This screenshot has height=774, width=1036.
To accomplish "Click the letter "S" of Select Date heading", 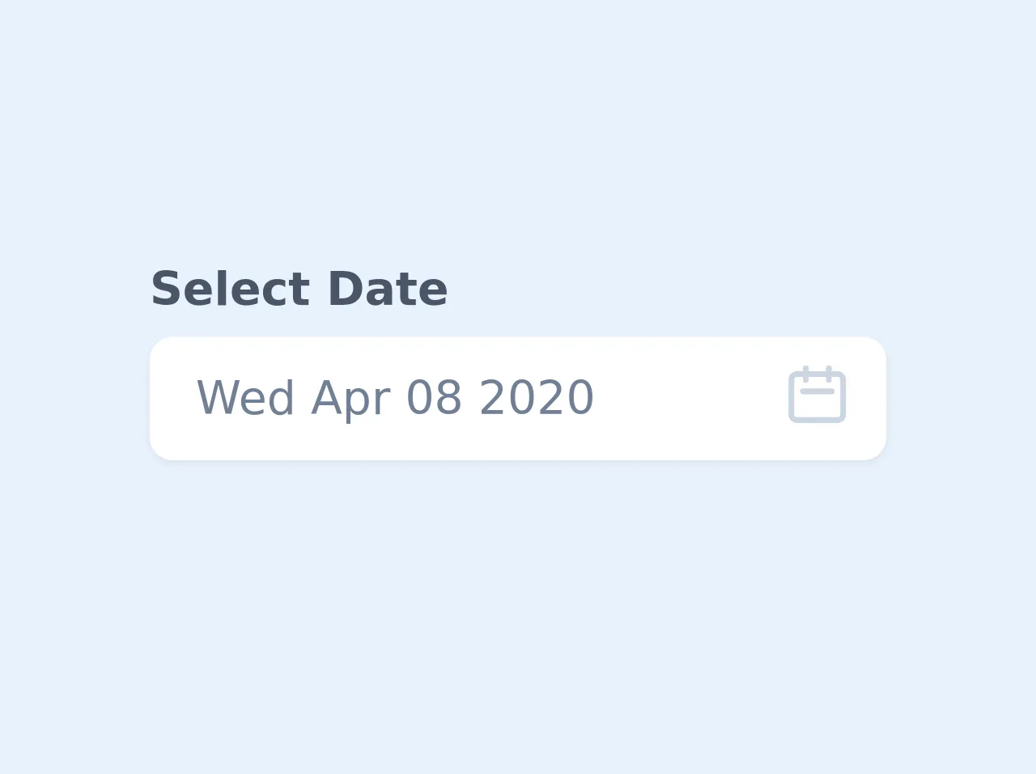I will click(164, 289).
